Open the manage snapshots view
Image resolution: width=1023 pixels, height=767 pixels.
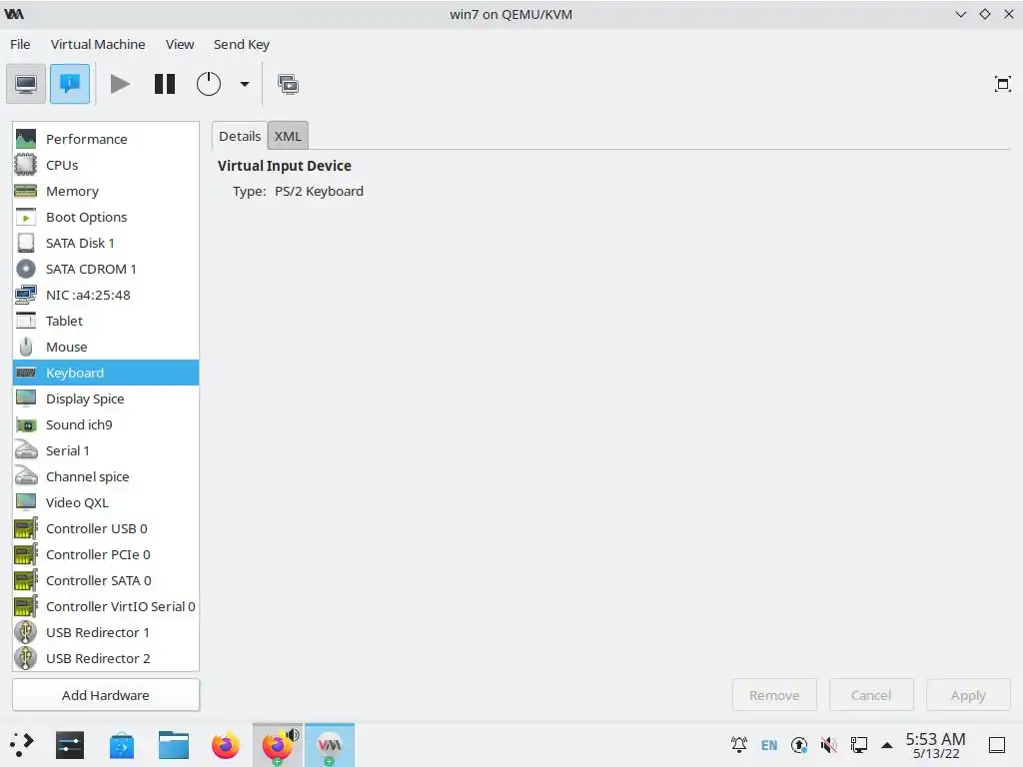pyautogui.click(x=288, y=84)
